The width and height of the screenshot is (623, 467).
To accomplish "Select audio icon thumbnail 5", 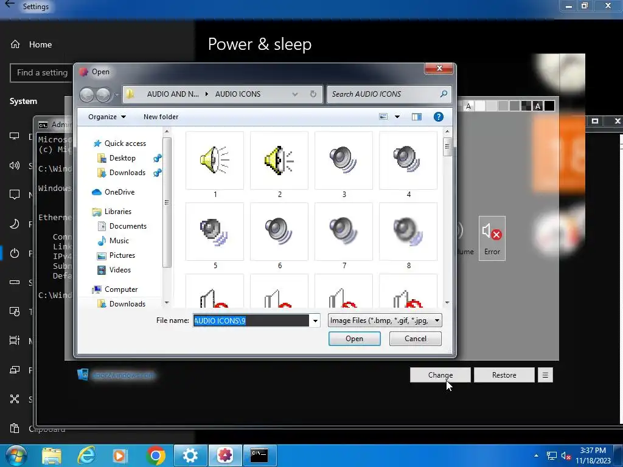I will (x=215, y=232).
